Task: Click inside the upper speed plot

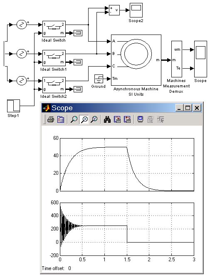Action: (x=127, y=164)
